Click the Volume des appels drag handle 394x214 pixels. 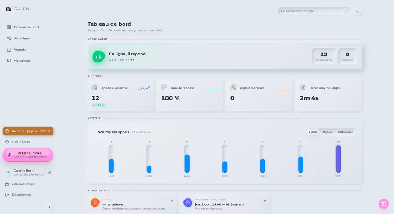[x=95, y=132]
